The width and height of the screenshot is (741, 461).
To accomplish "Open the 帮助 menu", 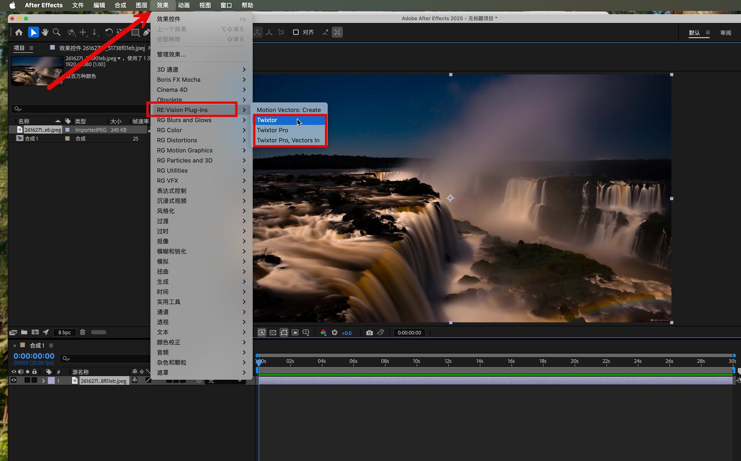I will (247, 5).
